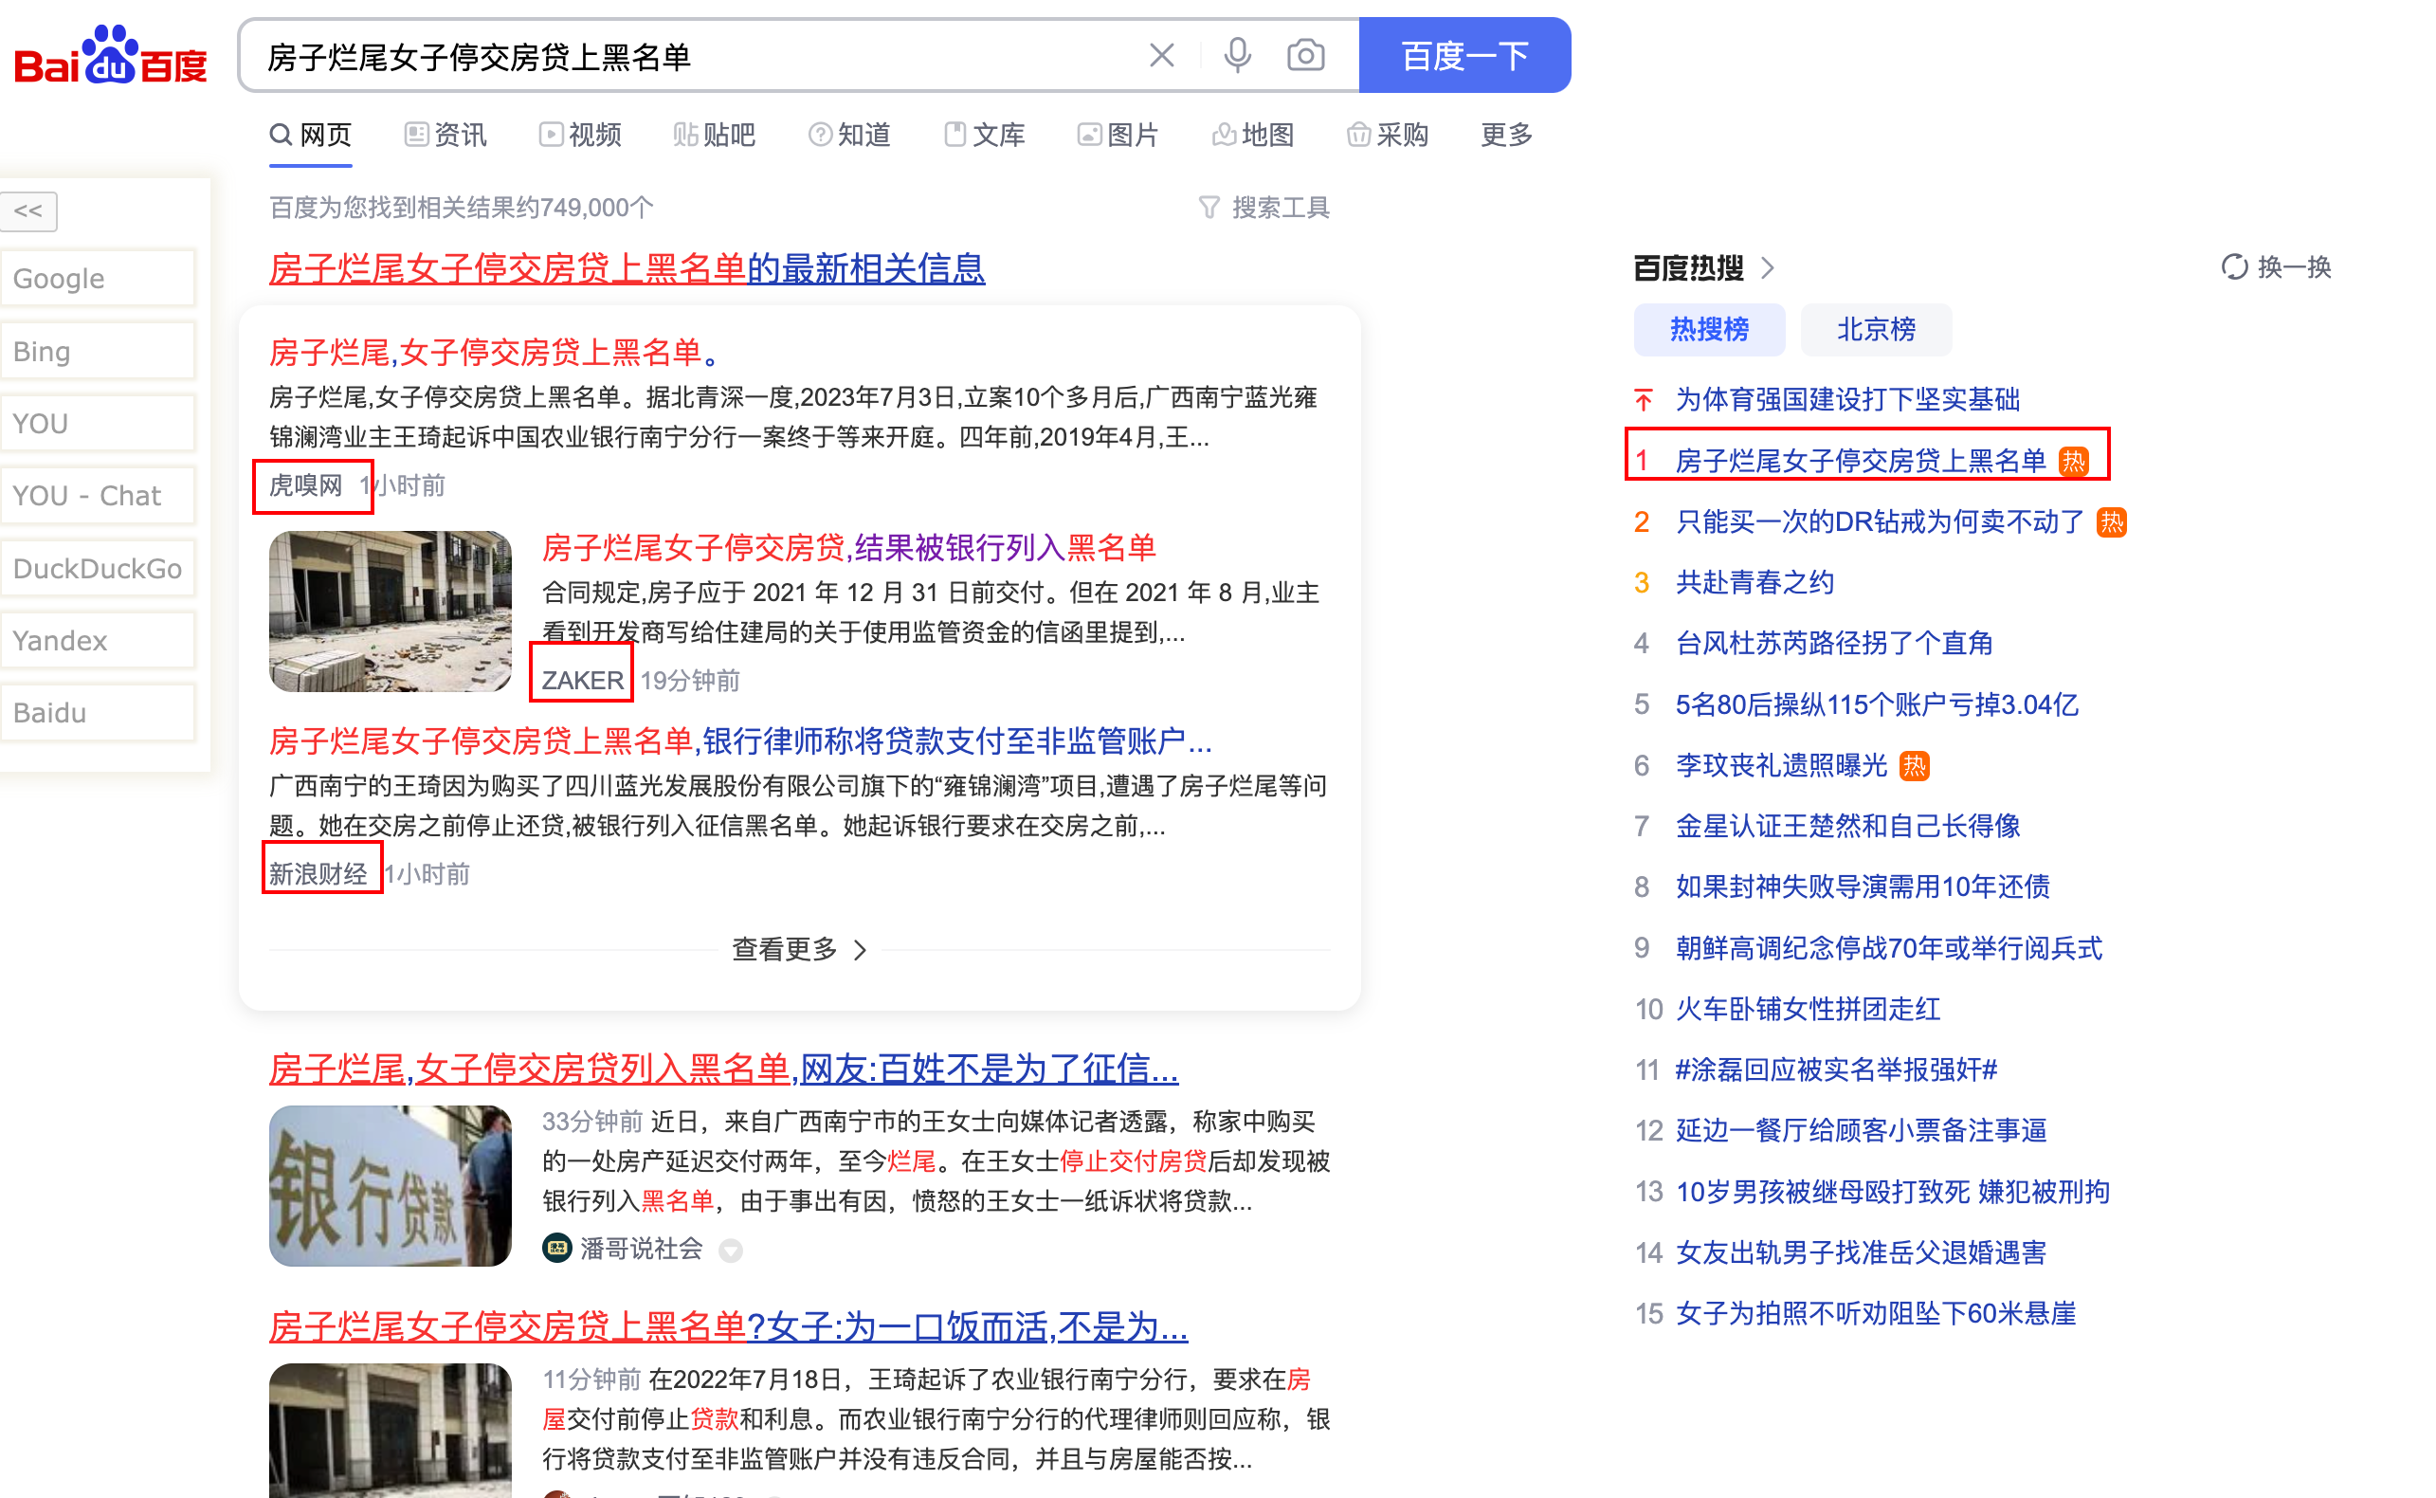Screen dimensions: 2436x1498
Task: Open the 银行贷款 thumbnail image
Action: 391,1186
